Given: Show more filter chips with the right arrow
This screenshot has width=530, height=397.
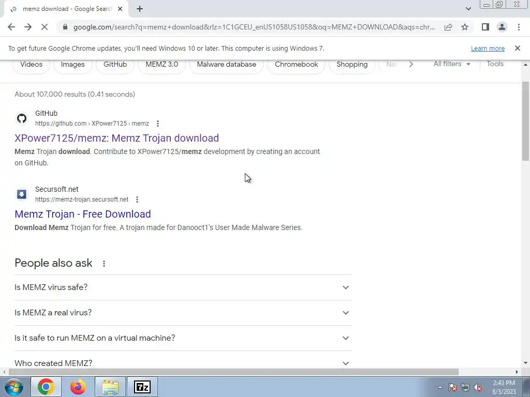Looking at the screenshot, I should click(x=411, y=64).
